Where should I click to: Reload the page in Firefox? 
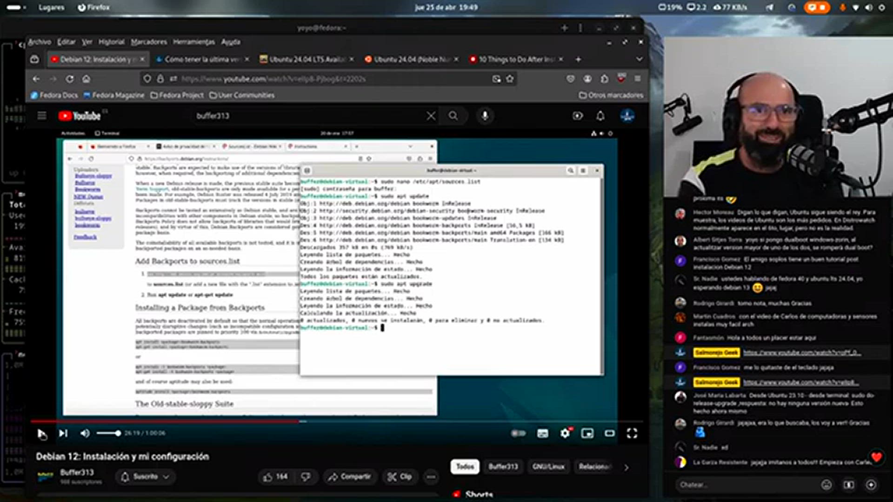pos(70,79)
